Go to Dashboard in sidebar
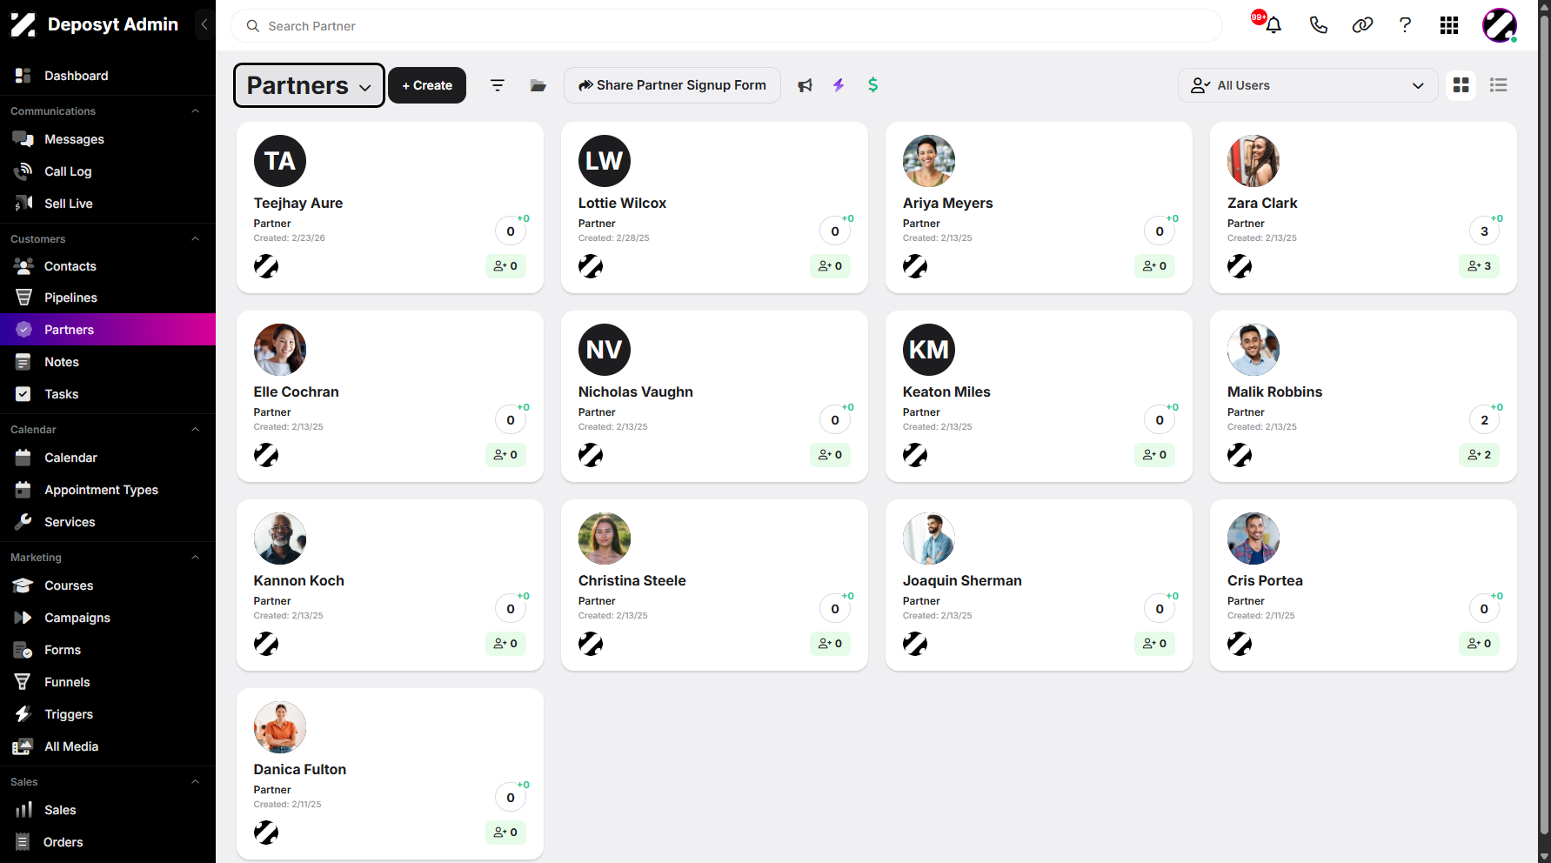Viewport: 1551px width, 863px height. coord(108,76)
